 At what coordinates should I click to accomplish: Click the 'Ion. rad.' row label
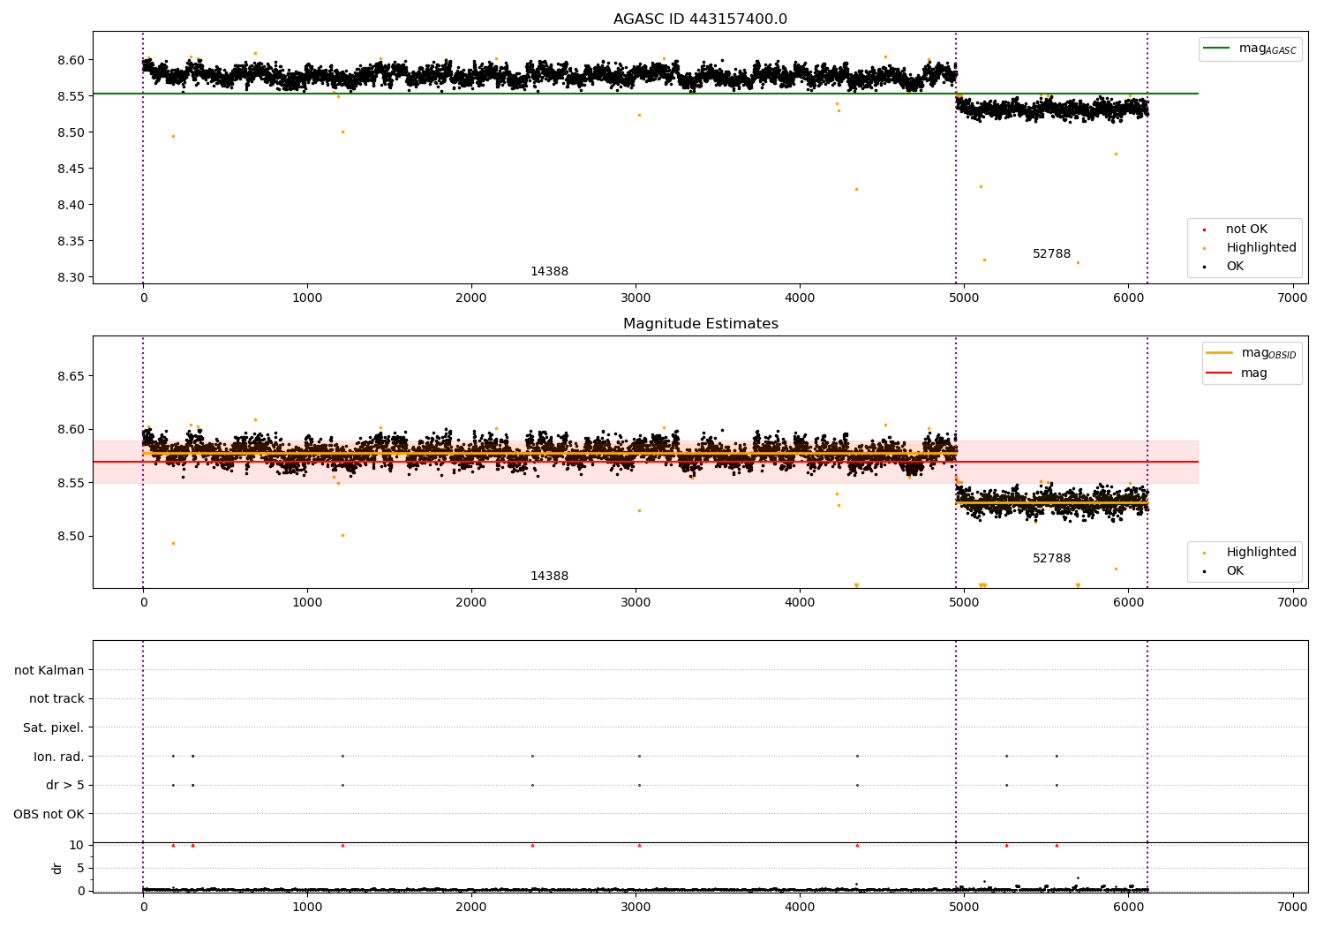(59, 757)
